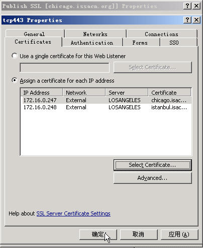Open the SSO tab

click(x=174, y=43)
